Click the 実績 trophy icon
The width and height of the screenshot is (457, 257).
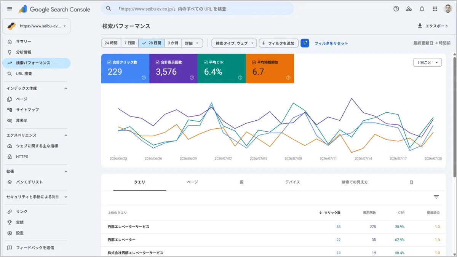(10, 222)
